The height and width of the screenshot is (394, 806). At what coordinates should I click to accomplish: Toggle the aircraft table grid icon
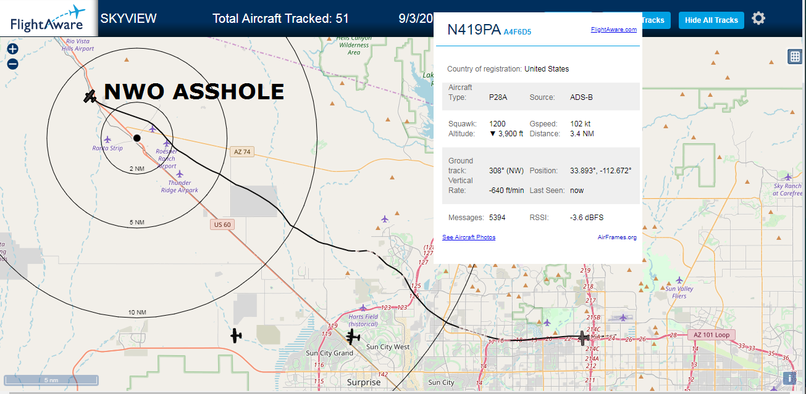coord(795,57)
